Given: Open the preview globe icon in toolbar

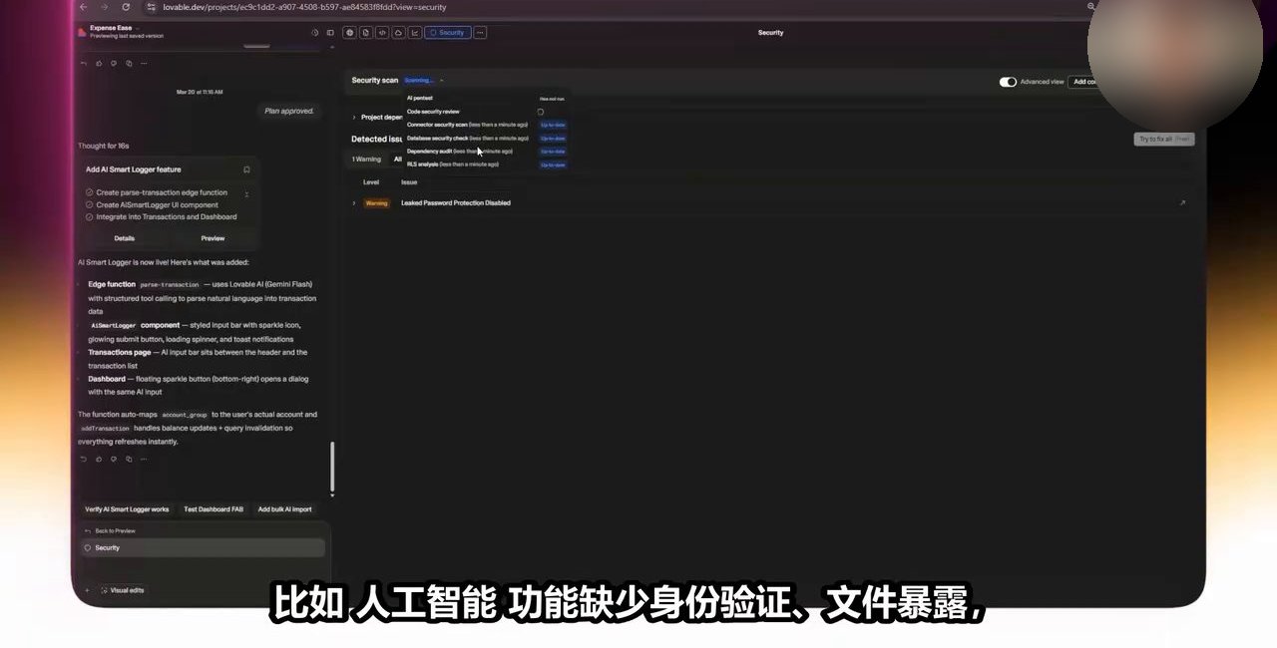Looking at the screenshot, I should (x=349, y=33).
